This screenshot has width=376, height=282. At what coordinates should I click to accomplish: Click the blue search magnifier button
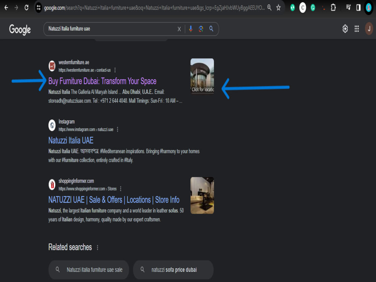point(211,29)
